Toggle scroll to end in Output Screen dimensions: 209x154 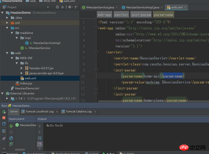[x=40, y=144]
